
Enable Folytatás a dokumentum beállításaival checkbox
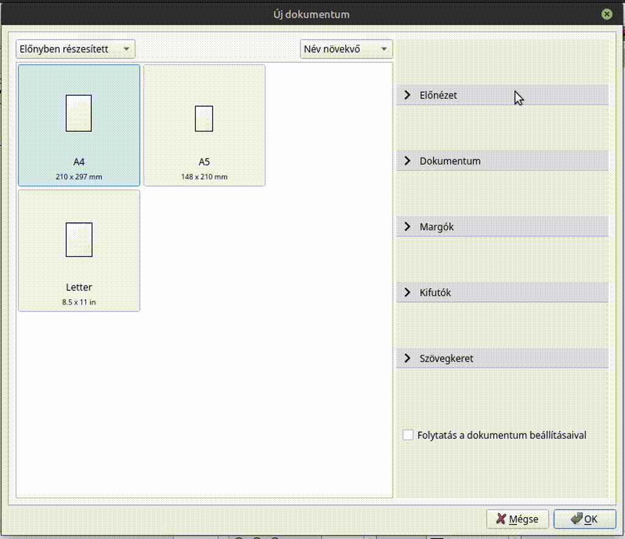(408, 435)
